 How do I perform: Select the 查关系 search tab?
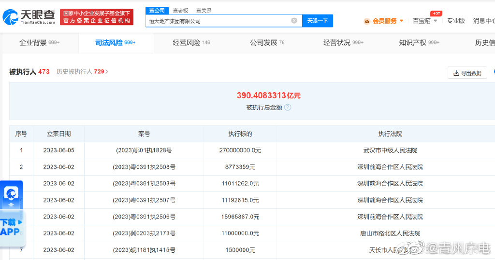(204, 11)
